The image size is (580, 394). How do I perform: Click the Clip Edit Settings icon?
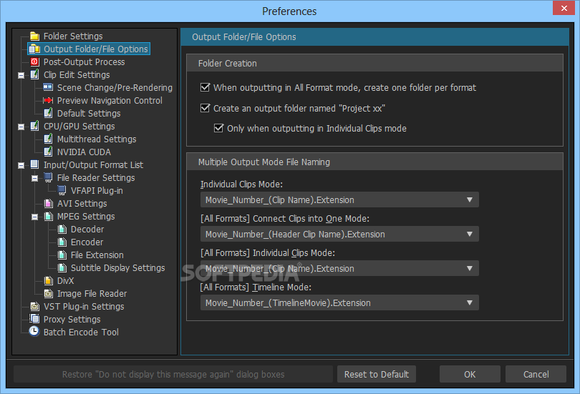pyautogui.click(x=35, y=74)
